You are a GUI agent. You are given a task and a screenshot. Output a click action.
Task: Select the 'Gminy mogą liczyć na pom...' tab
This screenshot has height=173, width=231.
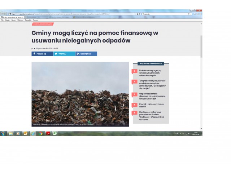13,17
